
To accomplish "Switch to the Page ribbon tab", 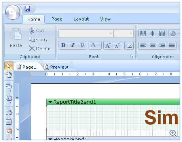I will coord(57,19).
